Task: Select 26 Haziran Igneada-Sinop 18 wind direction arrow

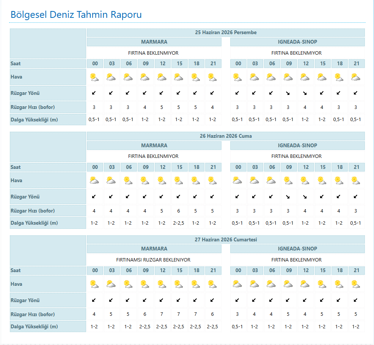Action: tap(339, 197)
